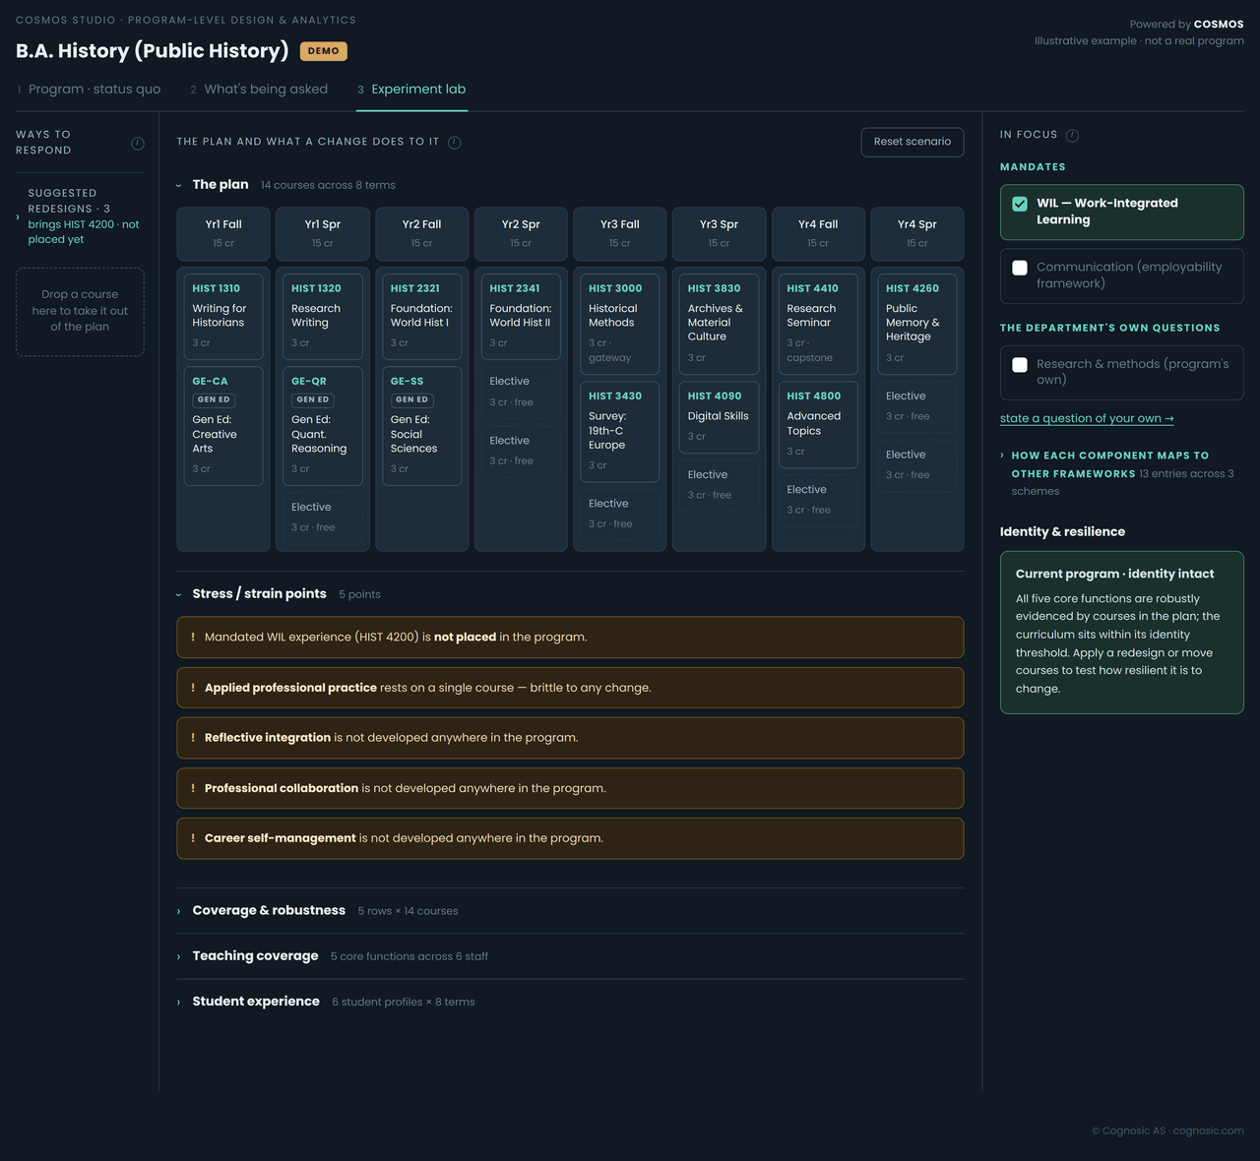Viewport: 1260px width, 1161px height.
Task: Click Yr3 Fall term header
Action: point(620,233)
